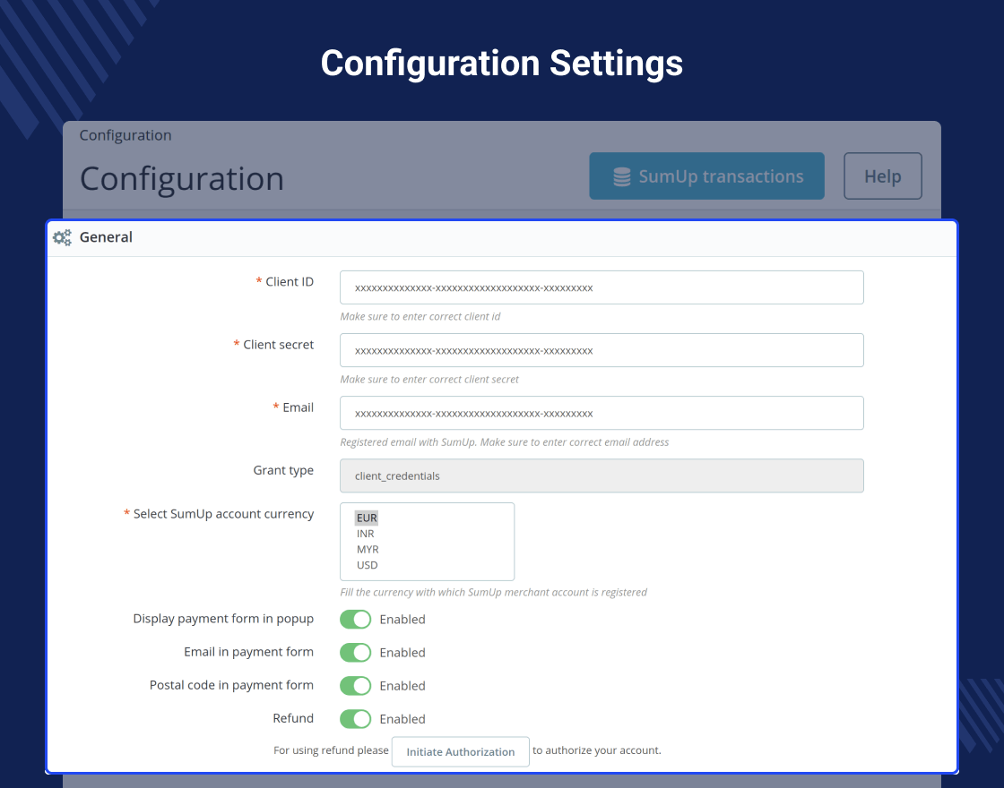The width and height of the screenshot is (1004, 788).
Task: Focus the Client secret text field
Action: tap(602, 350)
